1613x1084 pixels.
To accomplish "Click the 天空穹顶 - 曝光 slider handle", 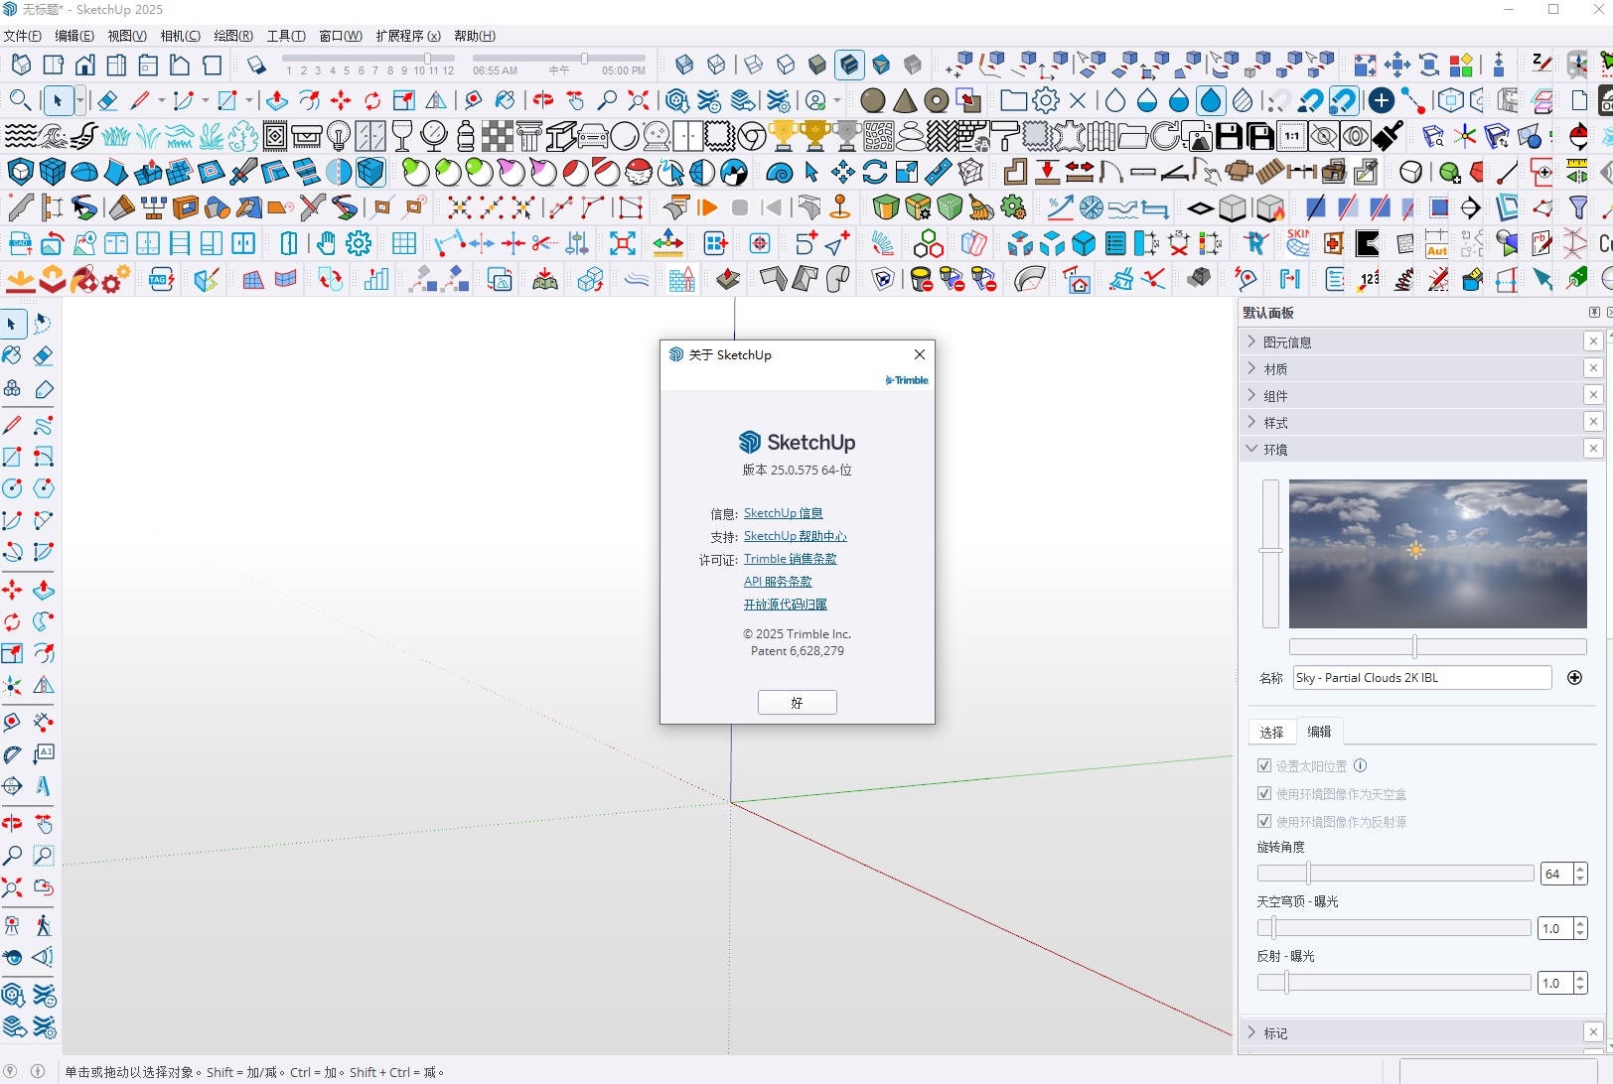I will [1273, 928].
